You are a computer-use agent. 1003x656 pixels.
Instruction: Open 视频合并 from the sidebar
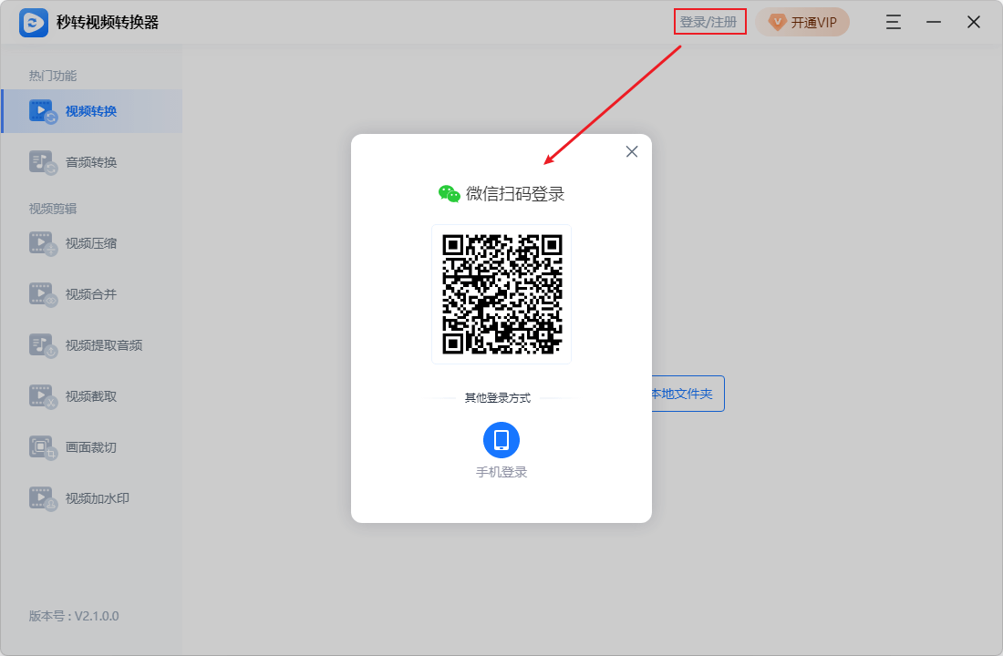(x=92, y=295)
